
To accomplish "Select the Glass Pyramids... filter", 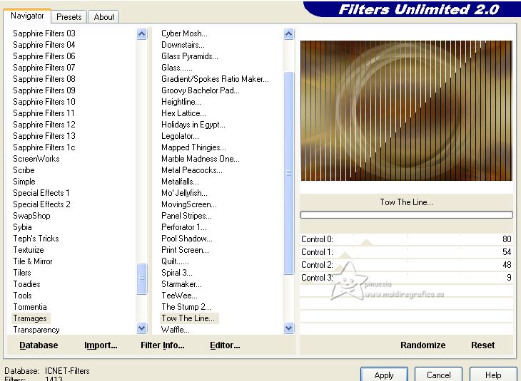I will pos(190,56).
